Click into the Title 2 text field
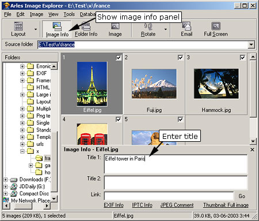259x221 pixels. [x=176, y=183]
